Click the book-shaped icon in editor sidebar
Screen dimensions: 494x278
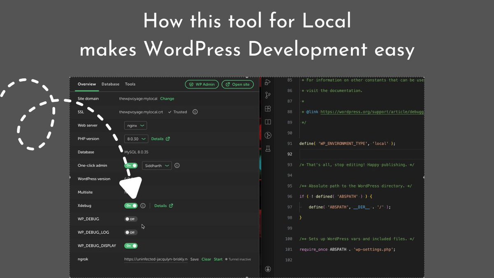pos(268,122)
